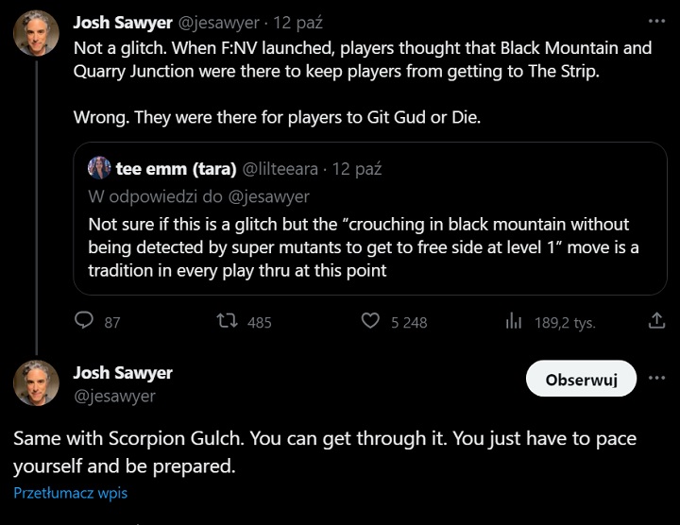The width and height of the screenshot is (680, 525).
Task: Open more options on top tweet
Action: 657,20
